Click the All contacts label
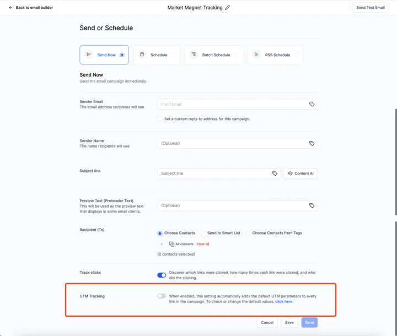The height and width of the screenshot is (336, 397). pos(184,244)
